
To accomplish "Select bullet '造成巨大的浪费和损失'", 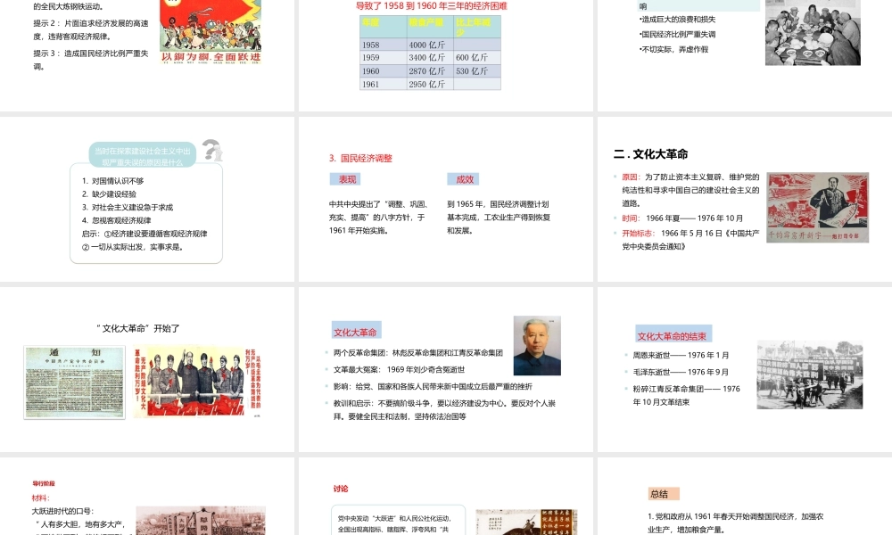I will tap(677, 20).
